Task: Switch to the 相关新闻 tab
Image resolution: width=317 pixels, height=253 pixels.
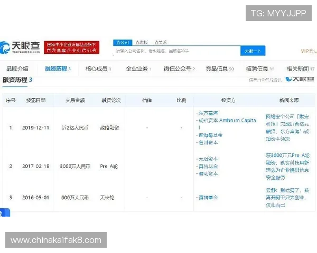Action: point(301,69)
